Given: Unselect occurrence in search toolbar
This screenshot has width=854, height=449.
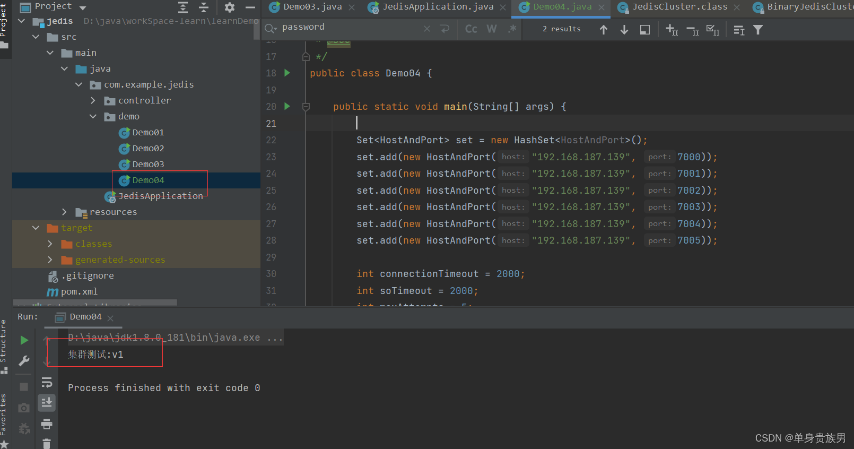Looking at the screenshot, I should [x=692, y=30].
